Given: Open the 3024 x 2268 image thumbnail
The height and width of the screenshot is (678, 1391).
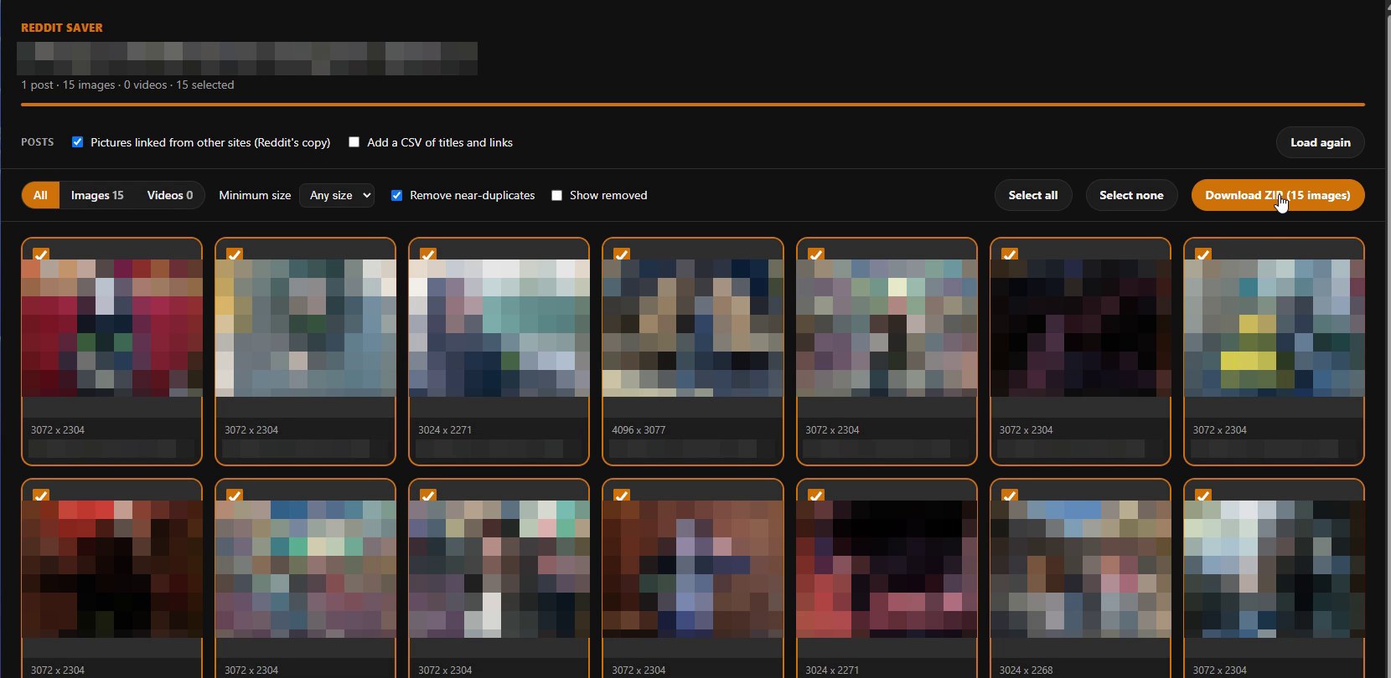Looking at the screenshot, I should coord(1080,569).
